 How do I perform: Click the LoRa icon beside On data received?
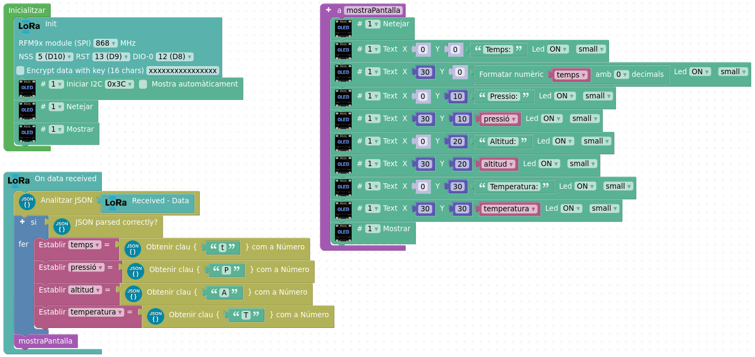pyautogui.click(x=19, y=180)
